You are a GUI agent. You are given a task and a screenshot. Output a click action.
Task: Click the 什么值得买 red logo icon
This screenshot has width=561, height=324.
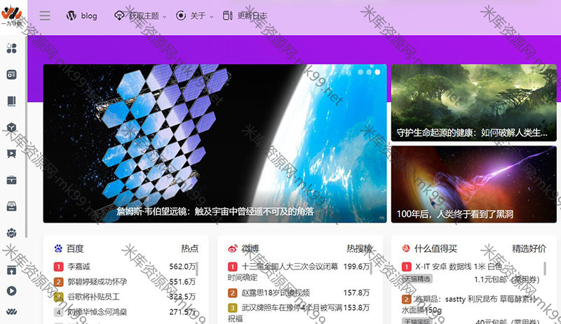tap(406, 248)
